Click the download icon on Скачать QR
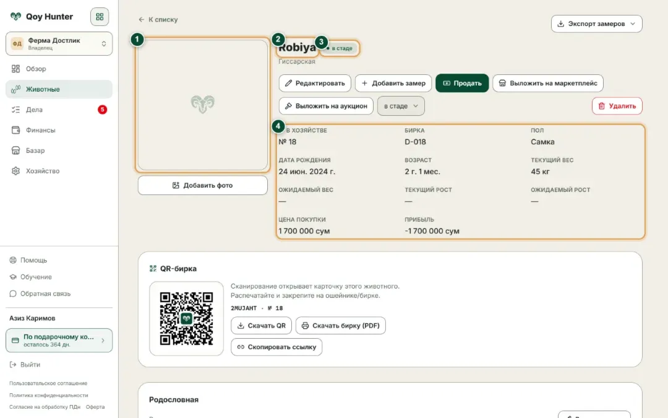The width and height of the screenshot is (668, 418). point(241,326)
